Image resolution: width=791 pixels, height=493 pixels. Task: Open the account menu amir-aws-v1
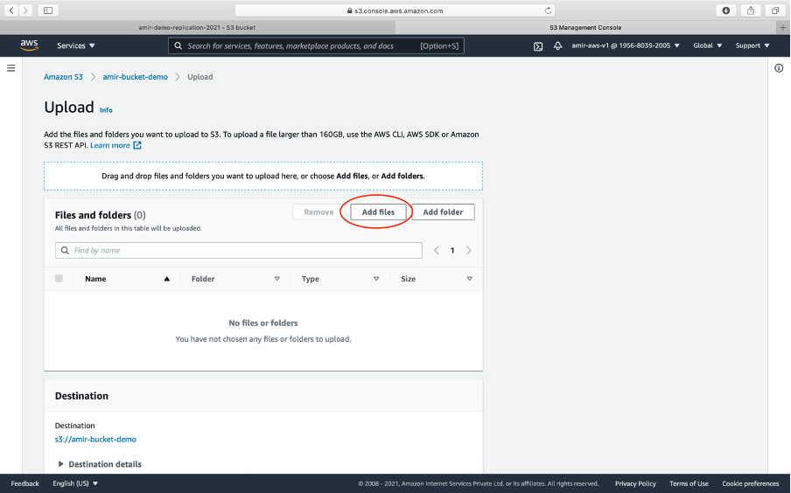tap(626, 45)
